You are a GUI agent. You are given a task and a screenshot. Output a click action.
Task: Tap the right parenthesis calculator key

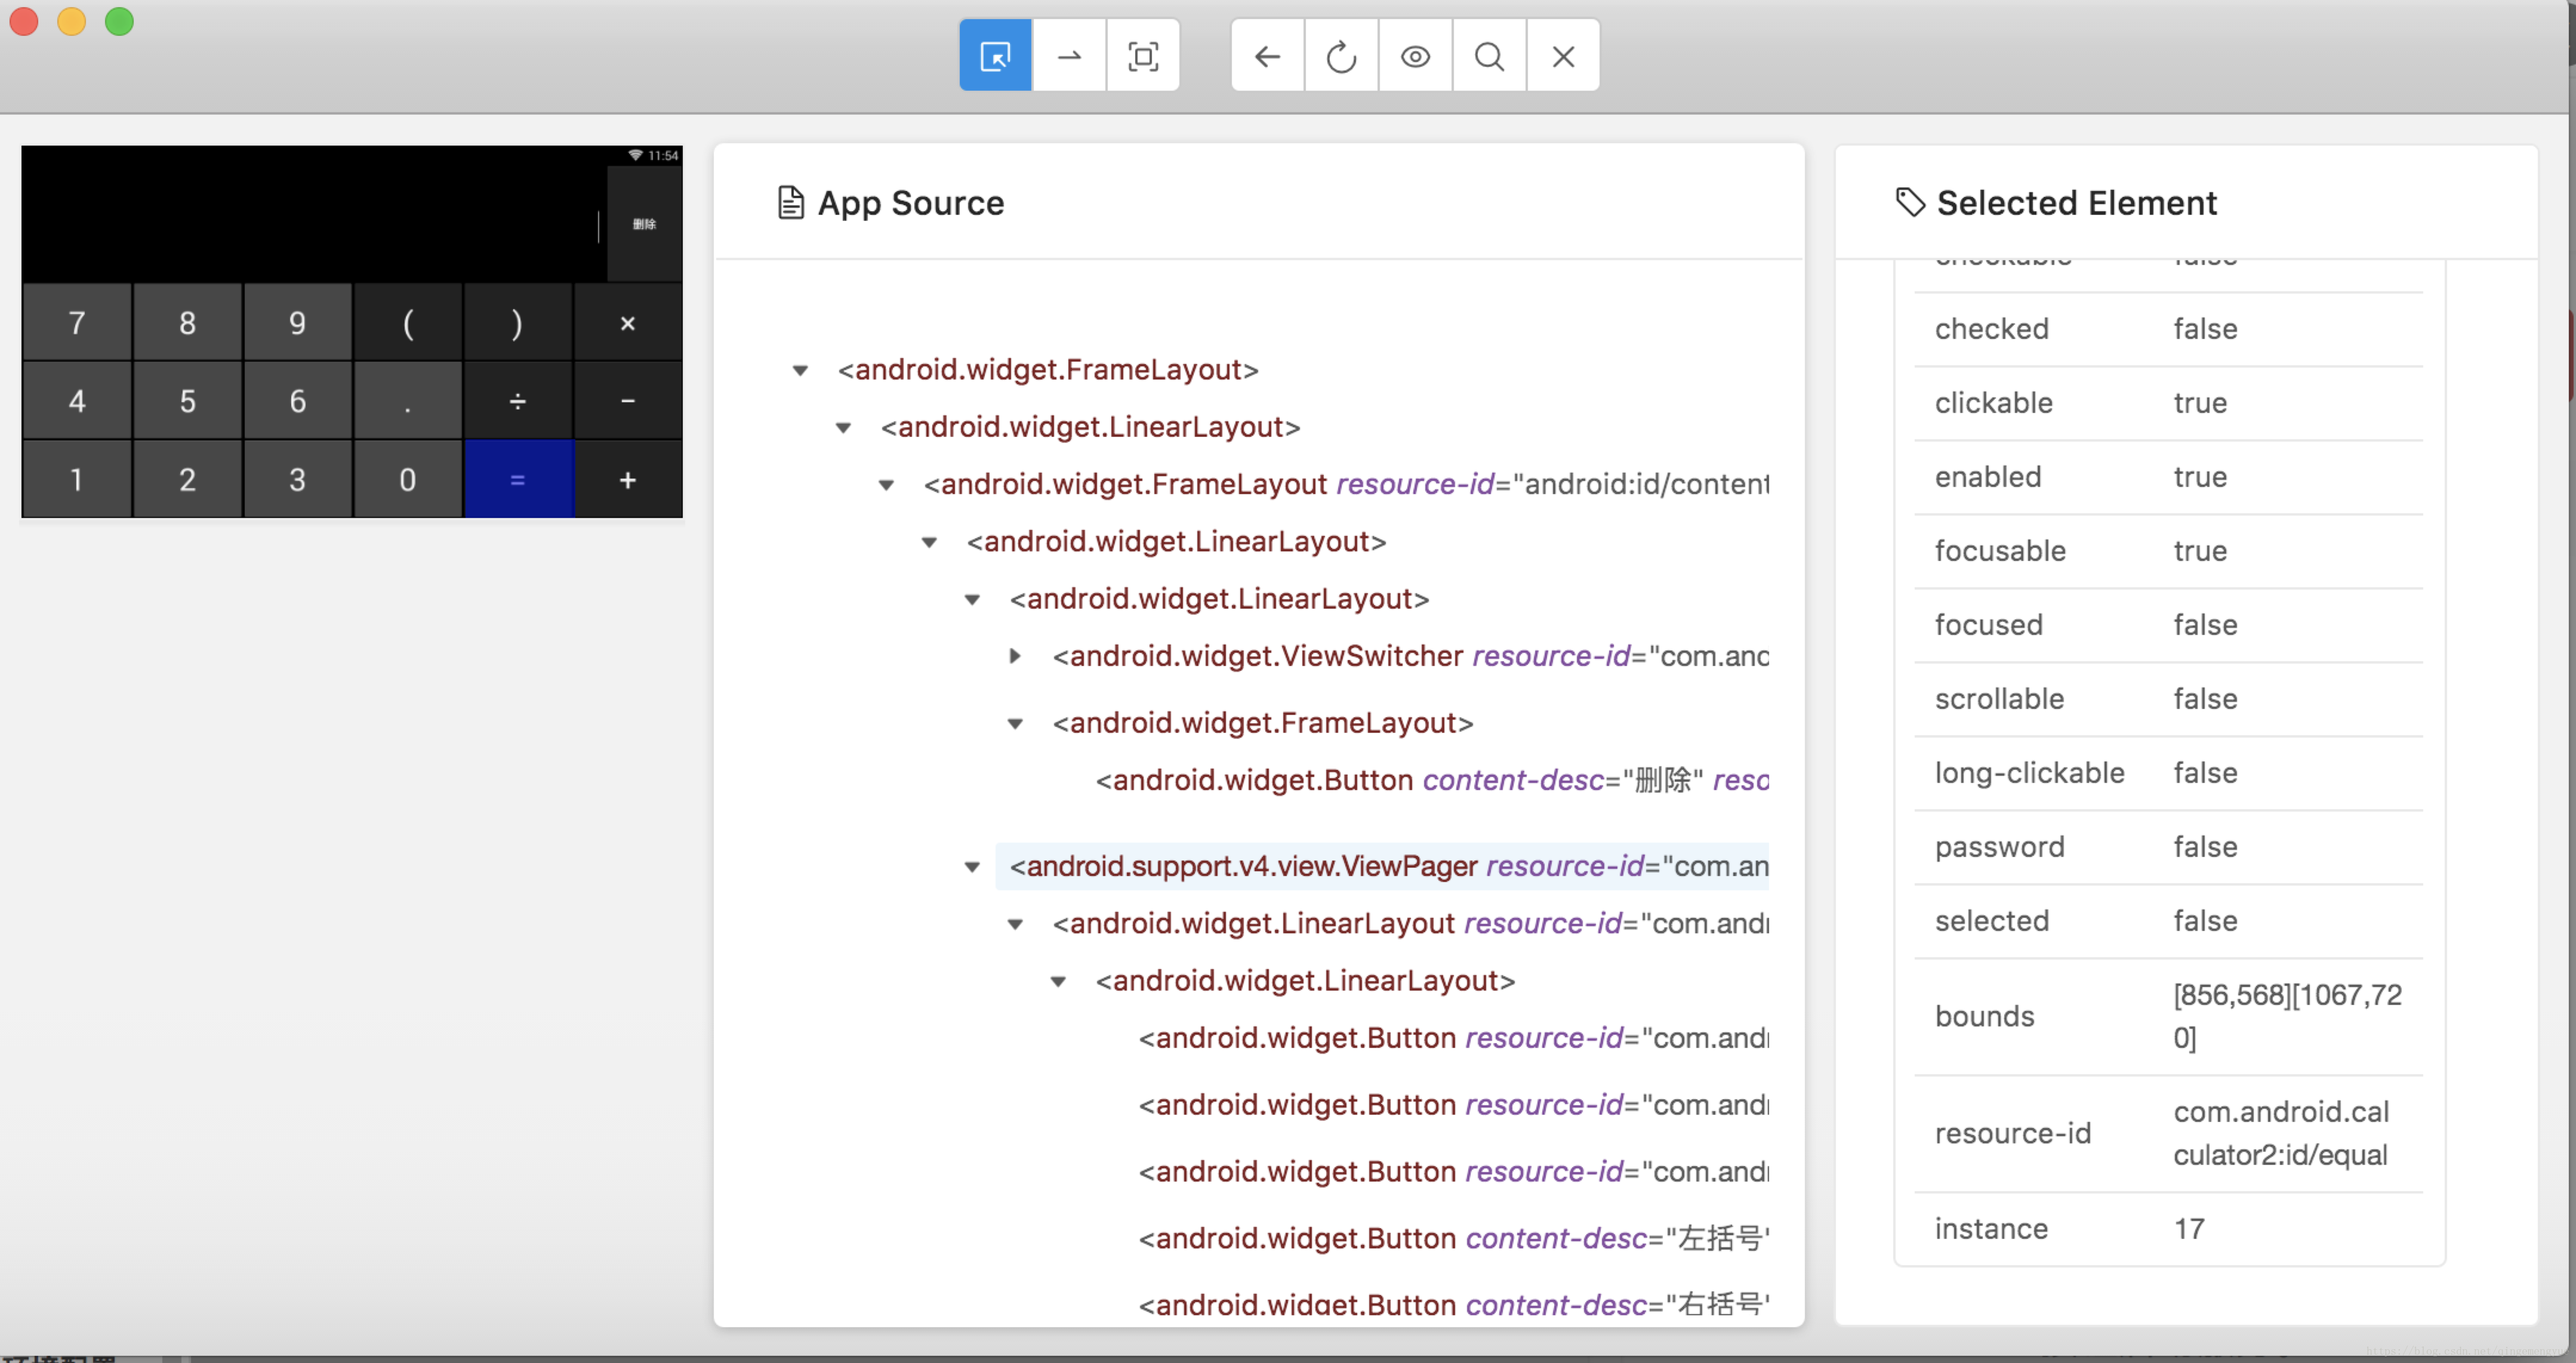click(x=517, y=322)
